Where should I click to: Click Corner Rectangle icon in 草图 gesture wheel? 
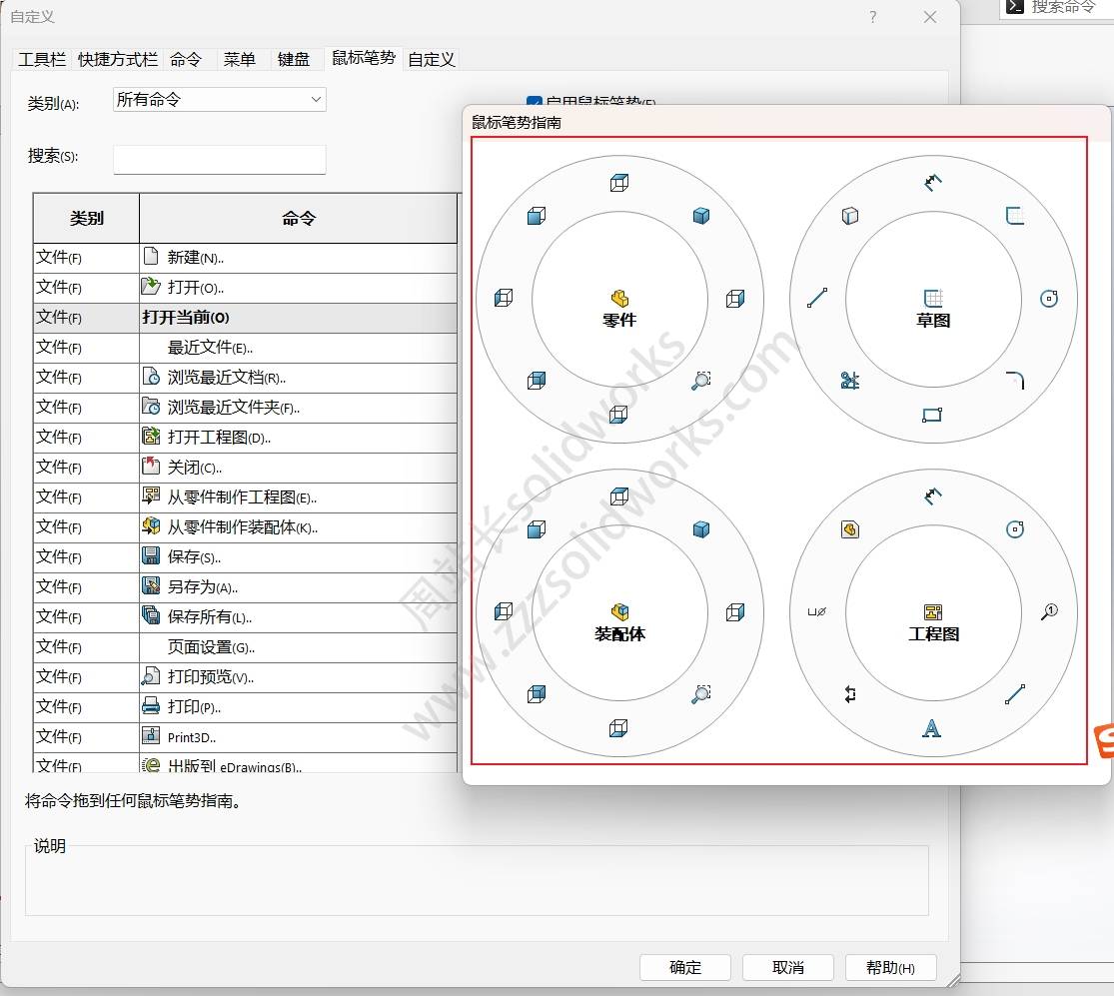pyautogui.click(x=932, y=415)
